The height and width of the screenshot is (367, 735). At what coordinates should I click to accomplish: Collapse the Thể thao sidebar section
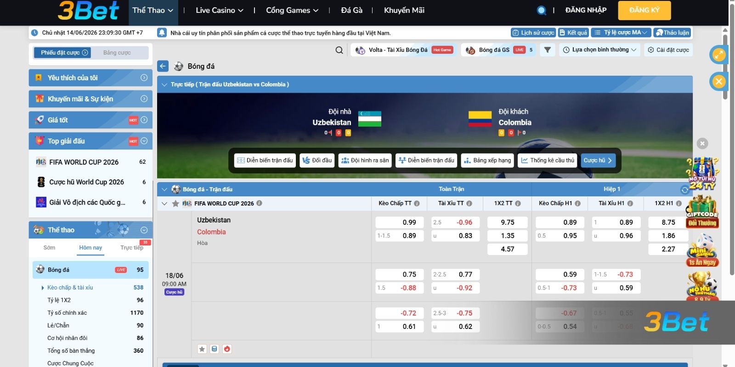pyautogui.click(x=90, y=230)
